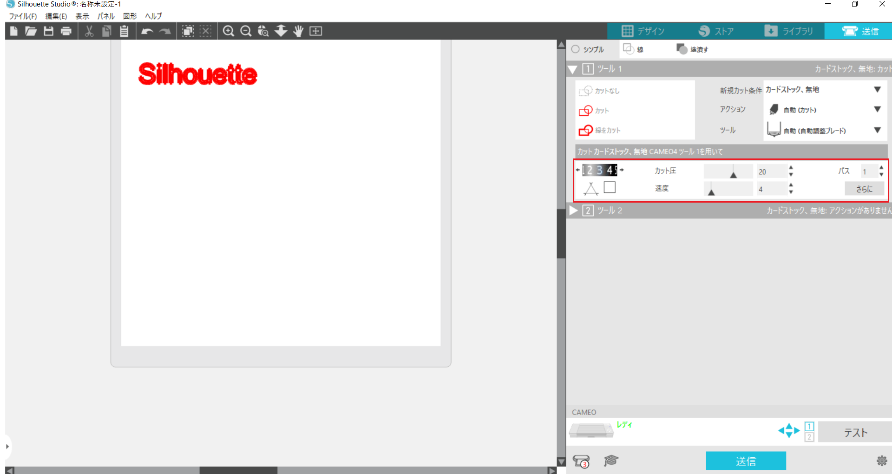Save the document with the floppy icon
The width and height of the screenshot is (892, 474).
click(x=49, y=31)
